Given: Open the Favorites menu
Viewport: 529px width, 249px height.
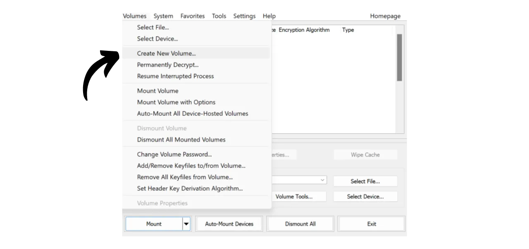Looking at the screenshot, I should 193,16.
